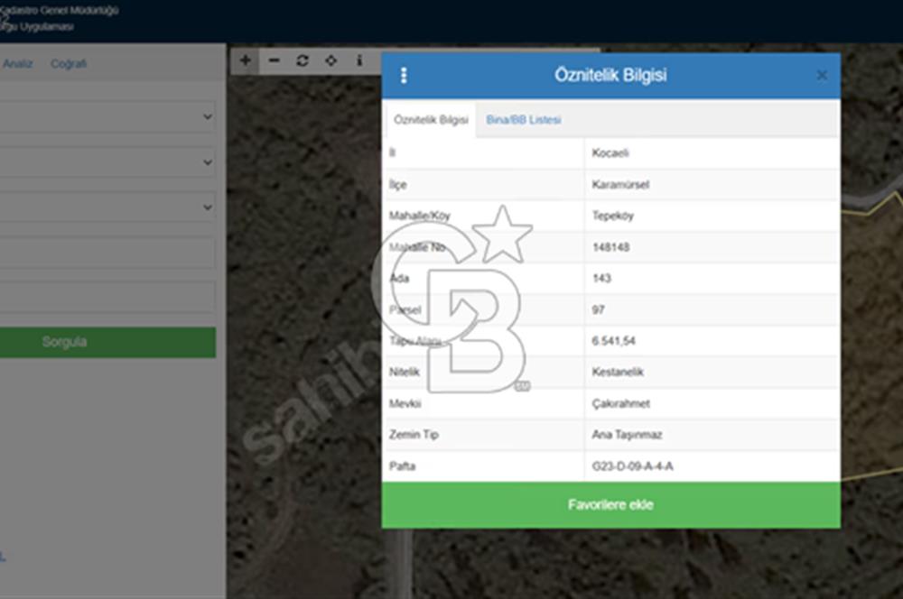Image resolution: width=903 pixels, height=599 pixels.
Task: Open the Analiz tab in left panel
Action: coord(18,64)
